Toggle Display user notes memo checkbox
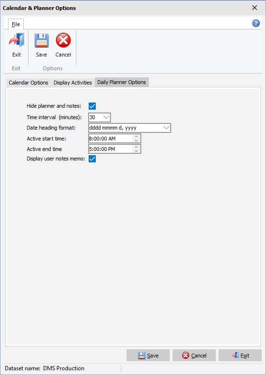 (92, 159)
